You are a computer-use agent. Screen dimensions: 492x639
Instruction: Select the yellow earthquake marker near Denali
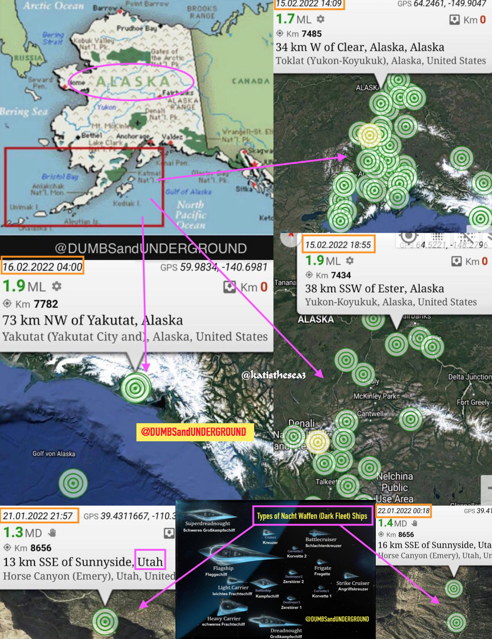(318, 442)
